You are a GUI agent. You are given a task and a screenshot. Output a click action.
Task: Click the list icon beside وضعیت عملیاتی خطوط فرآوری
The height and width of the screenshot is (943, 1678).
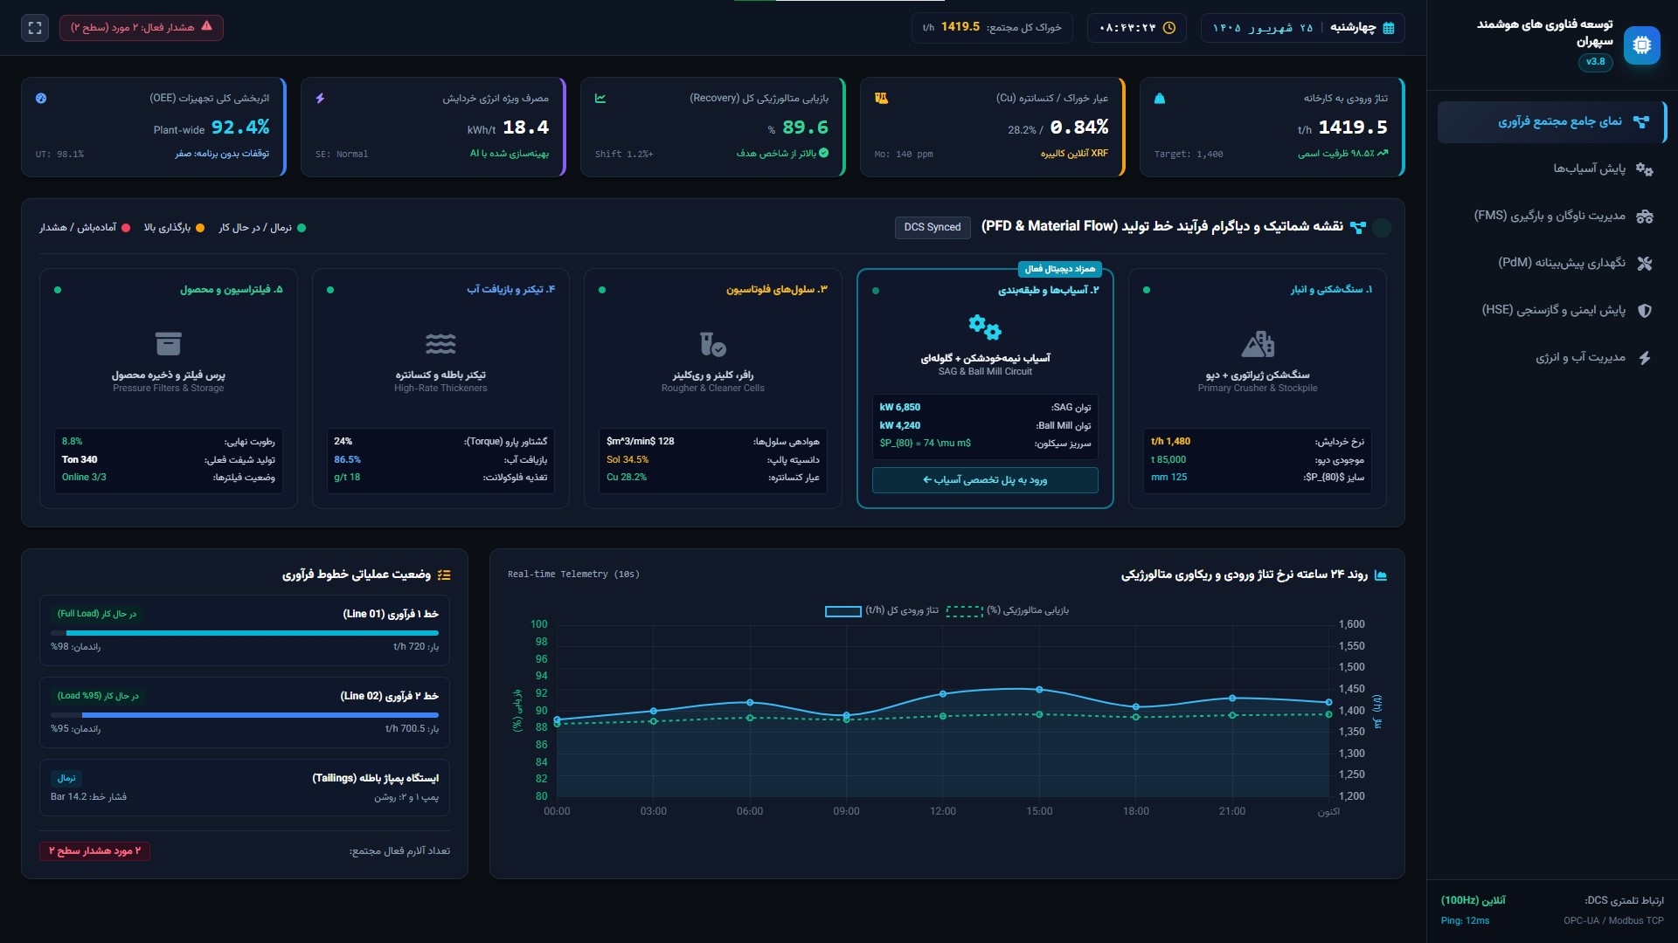pos(444,575)
